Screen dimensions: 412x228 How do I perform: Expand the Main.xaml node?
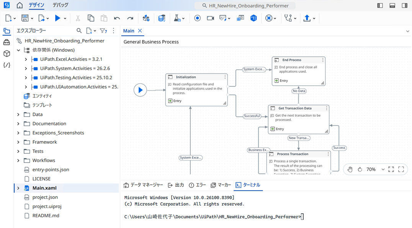(18, 188)
